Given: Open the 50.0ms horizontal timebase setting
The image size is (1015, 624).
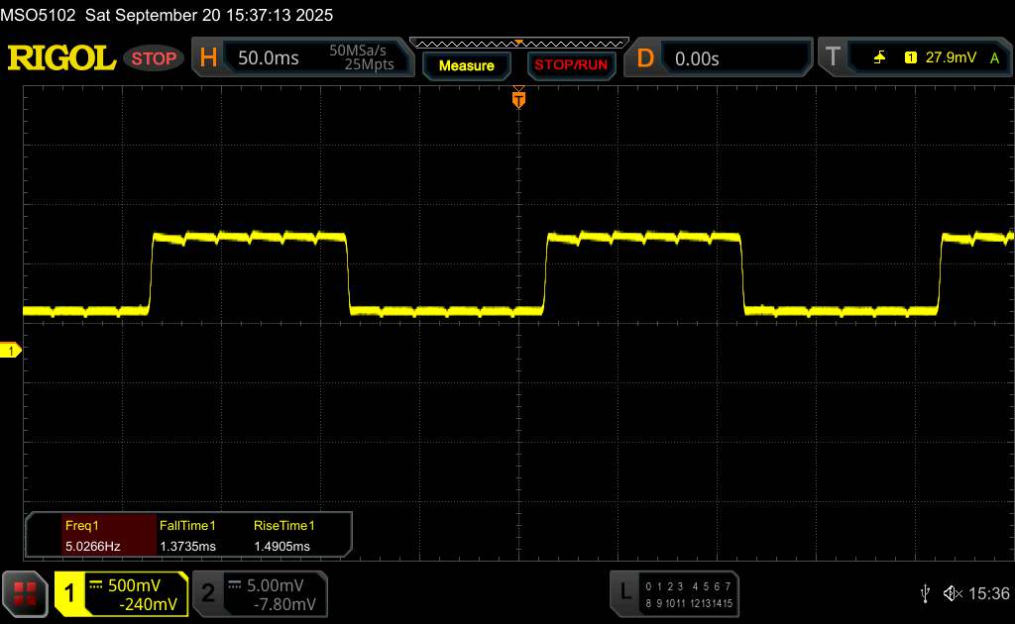Looking at the screenshot, I should [x=268, y=58].
